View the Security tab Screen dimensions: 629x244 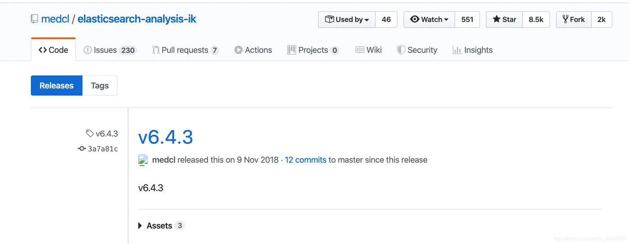point(417,50)
